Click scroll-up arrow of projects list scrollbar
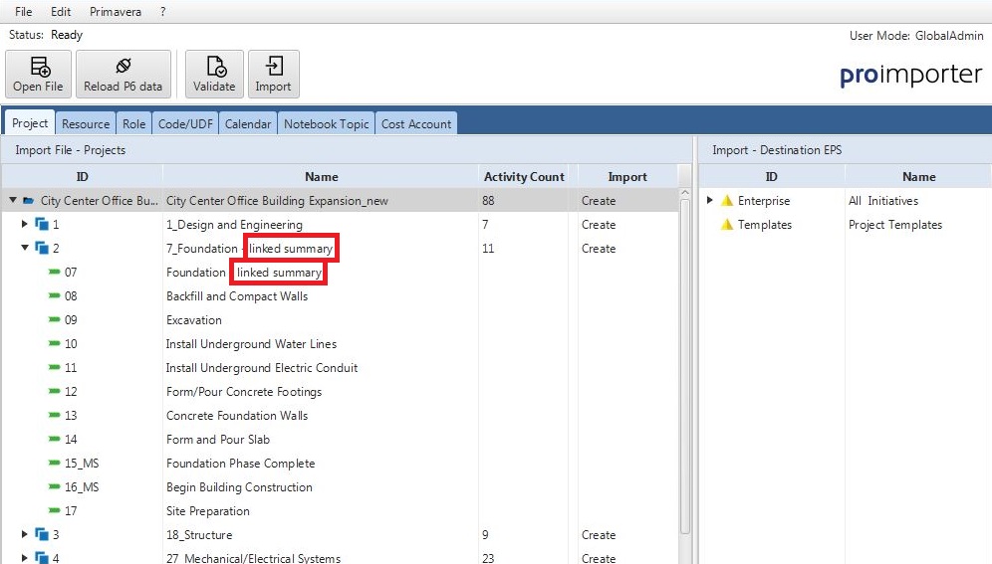This screenshot has height=564, width=992. pyautogui.click(x=684, y=193)
